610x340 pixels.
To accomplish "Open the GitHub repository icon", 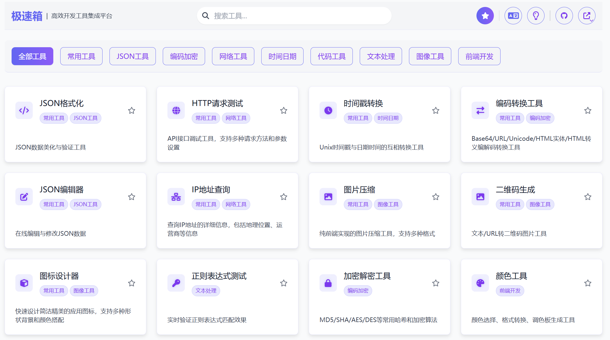I will (564, 16).
